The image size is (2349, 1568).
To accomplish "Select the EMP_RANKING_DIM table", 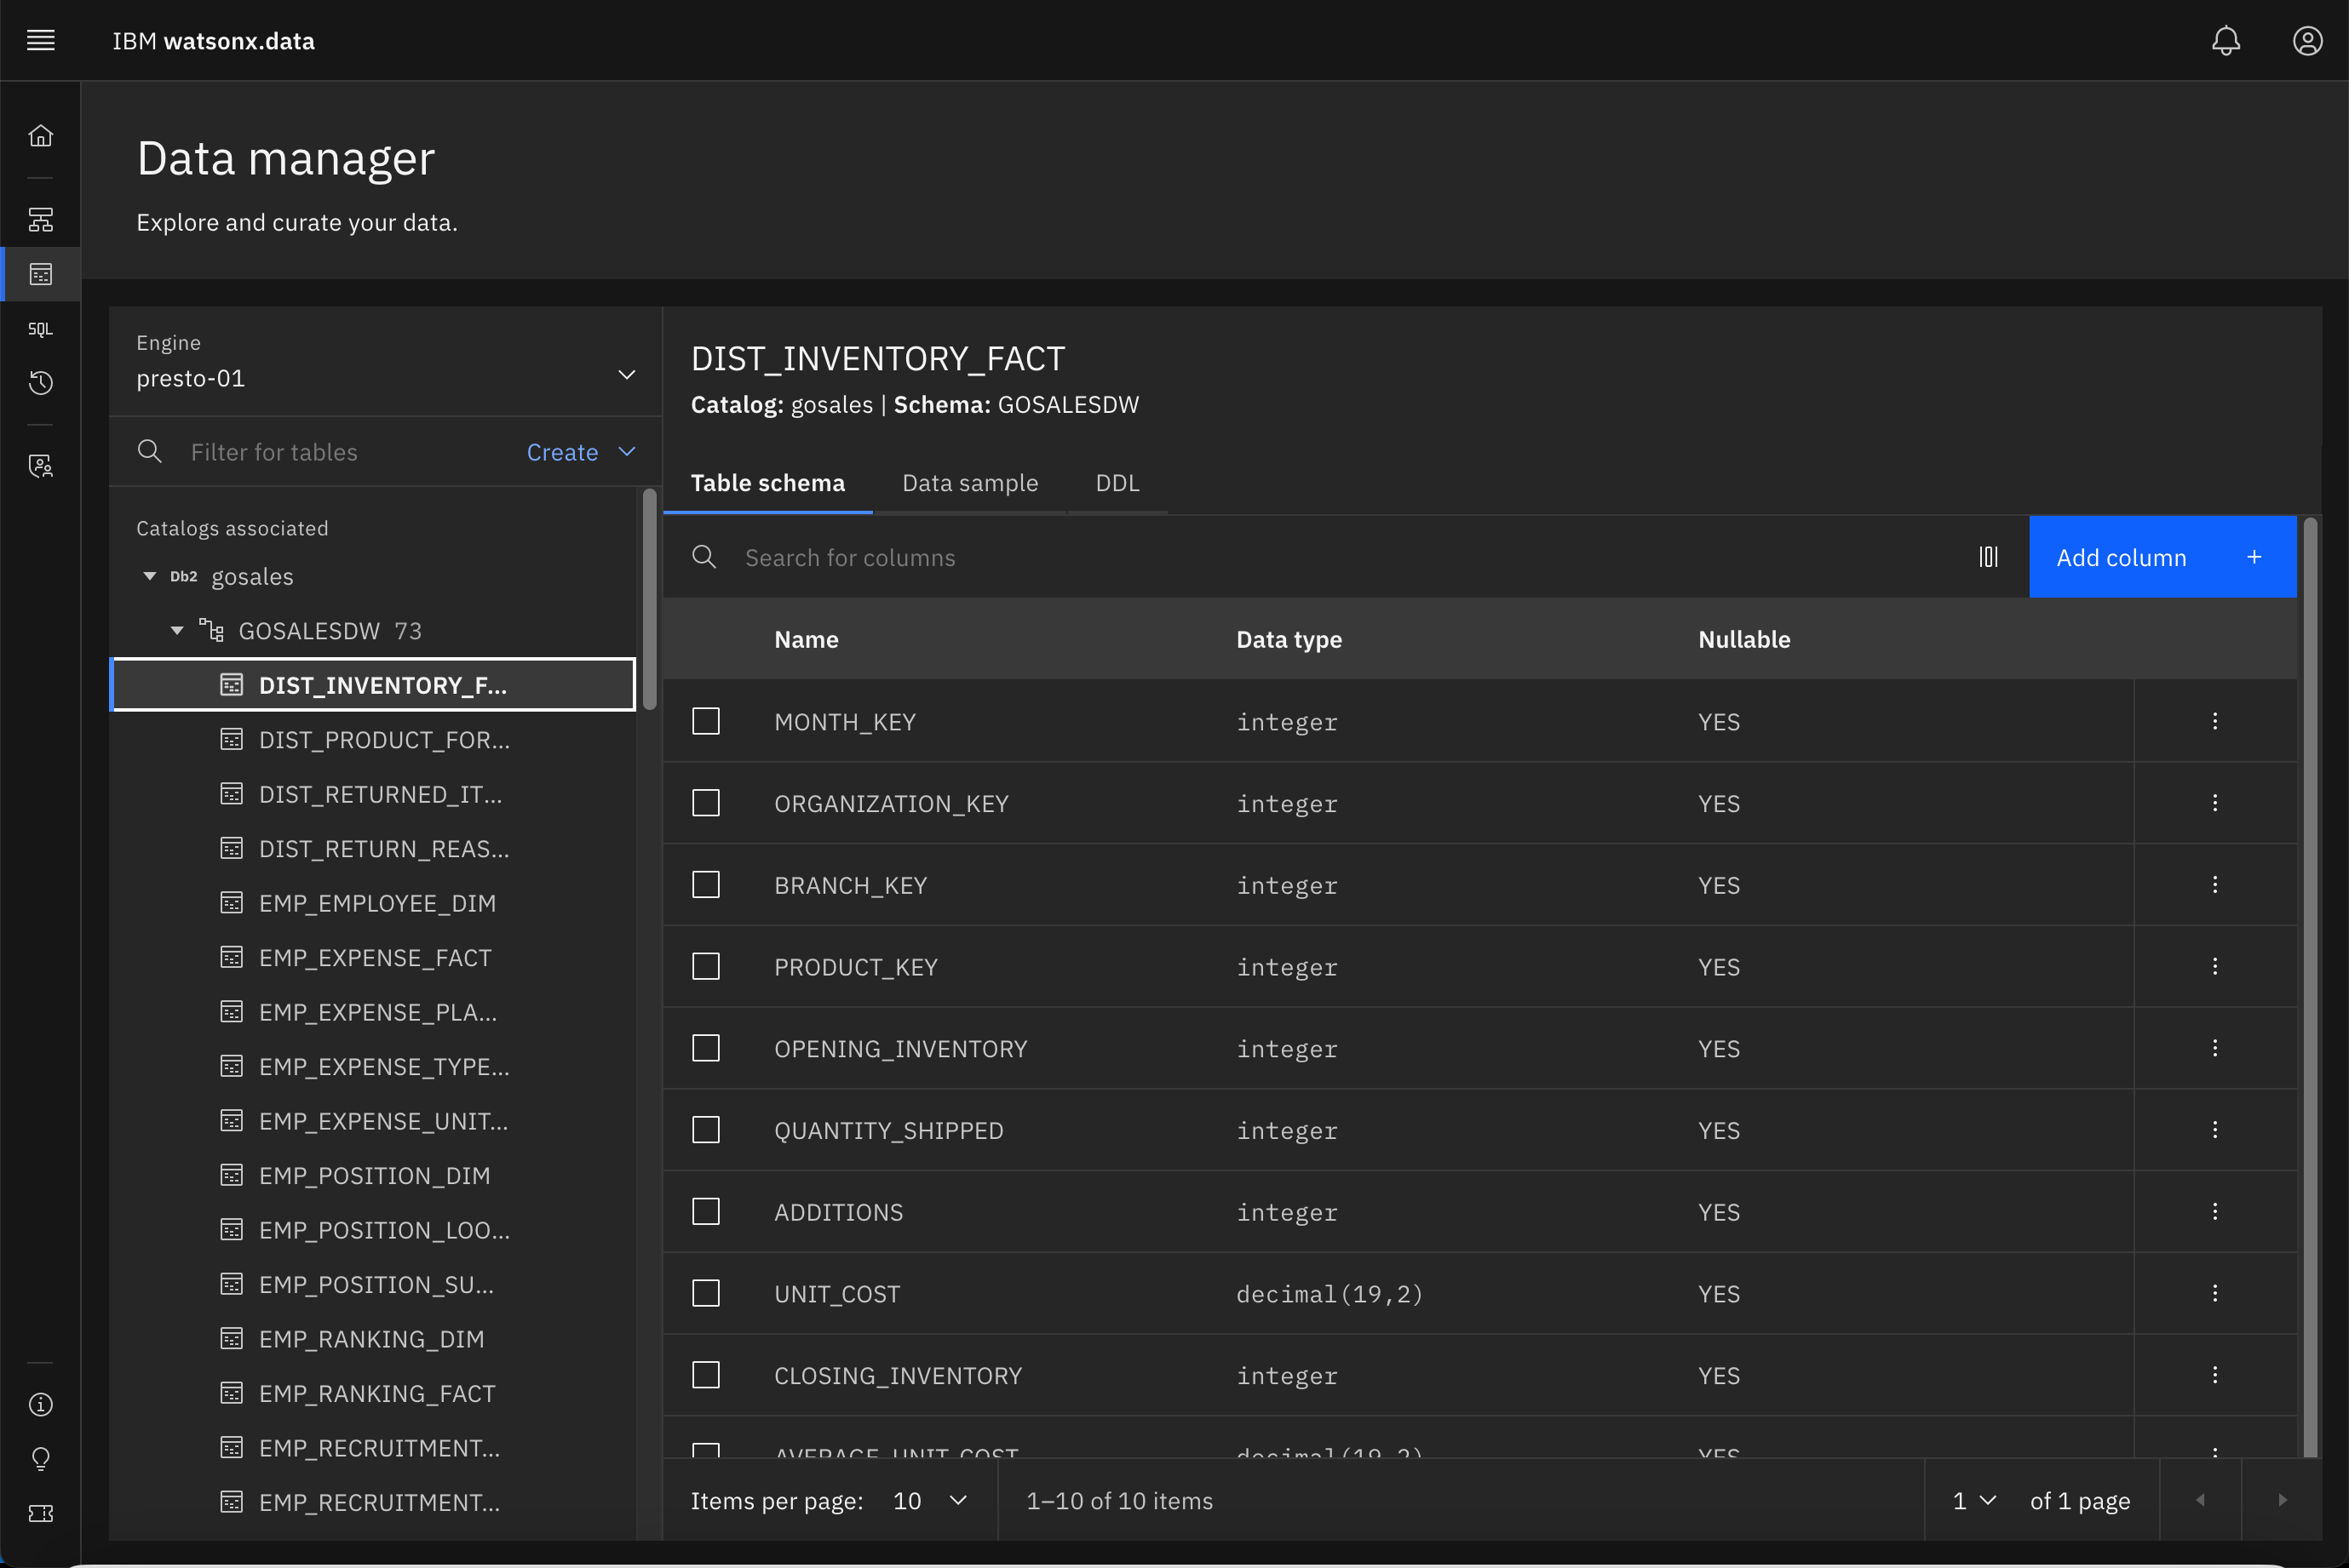I will (372, 1339).
